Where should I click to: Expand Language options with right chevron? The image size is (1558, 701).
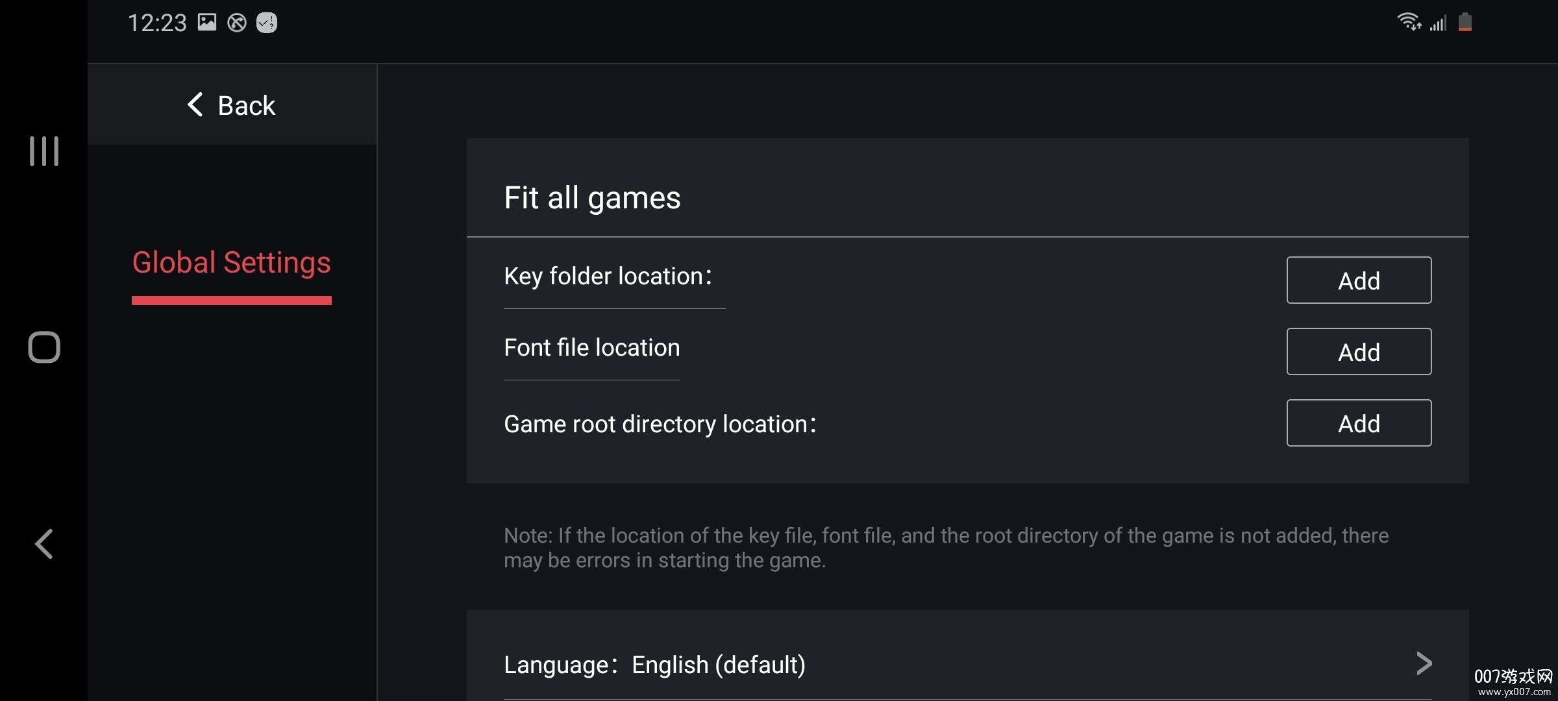point(1424,663)
